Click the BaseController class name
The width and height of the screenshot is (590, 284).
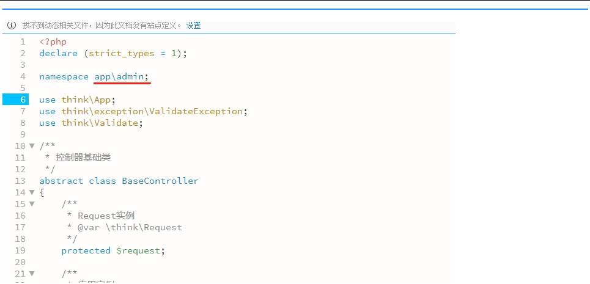click(x=160, y=181)
